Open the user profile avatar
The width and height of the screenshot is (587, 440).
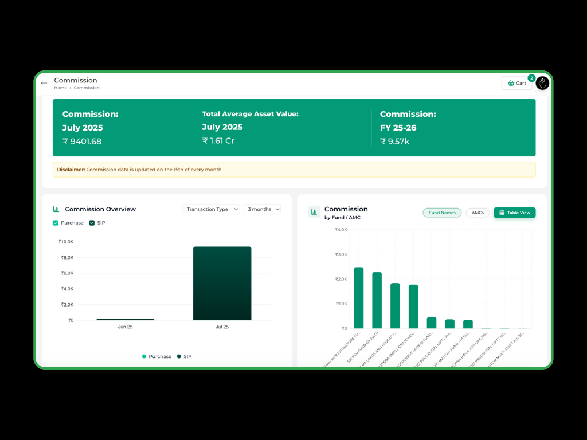pos(542,83)
